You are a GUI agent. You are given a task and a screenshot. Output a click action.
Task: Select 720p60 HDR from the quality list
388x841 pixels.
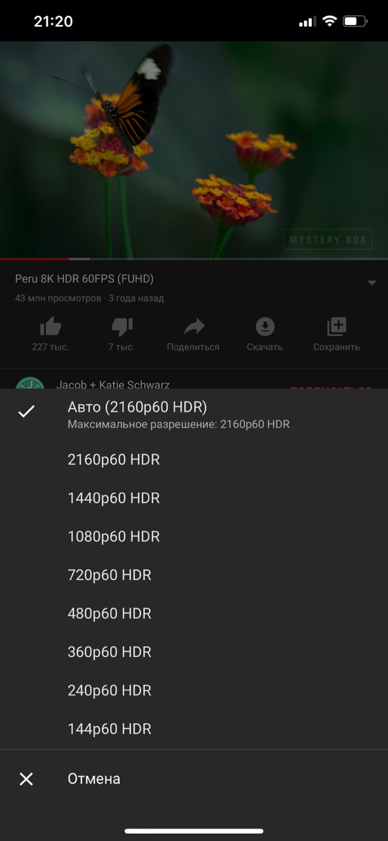point(194,575)
